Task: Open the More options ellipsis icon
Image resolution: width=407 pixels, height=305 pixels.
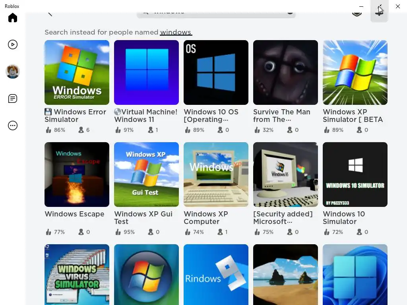Action: pos(12,125)
